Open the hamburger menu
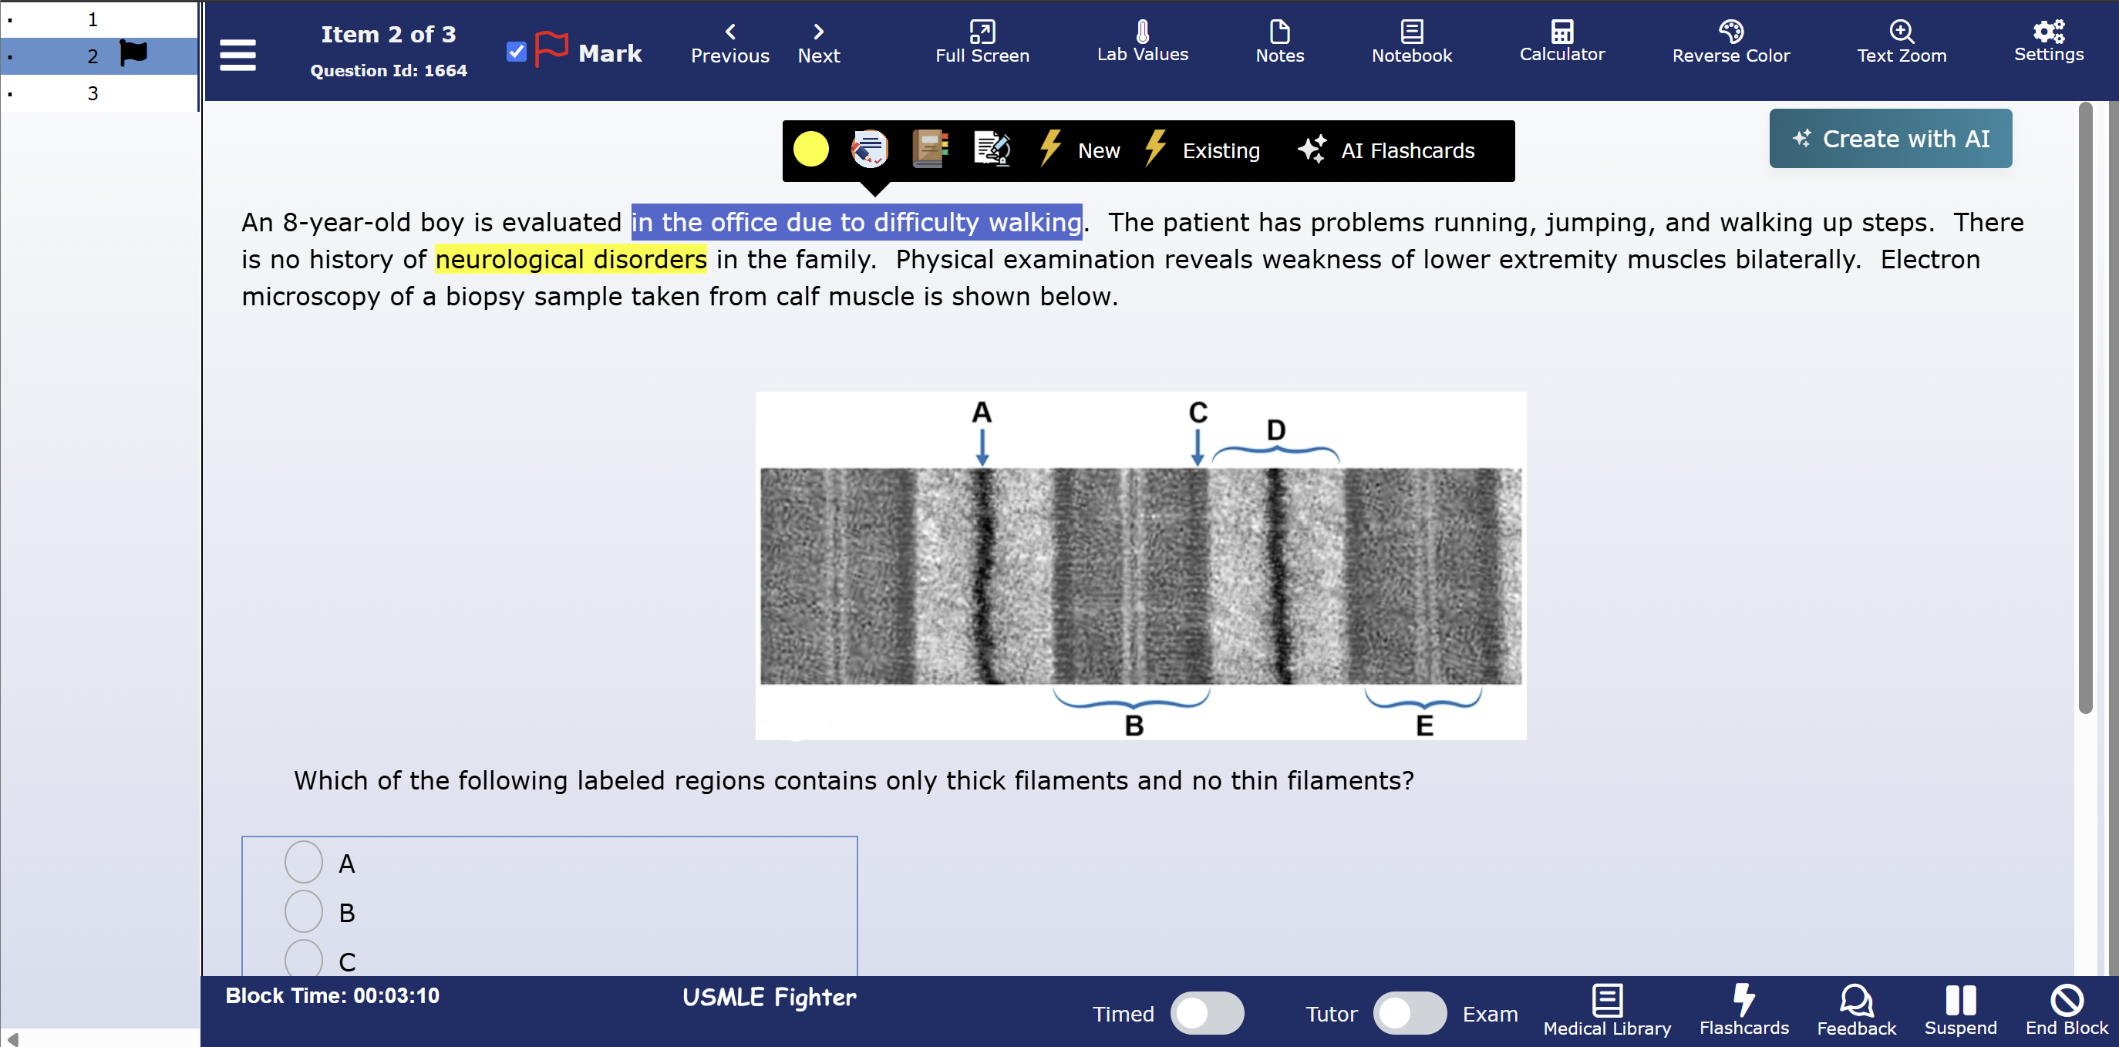Viewport: 2119px width, 1047px height. 238,54
